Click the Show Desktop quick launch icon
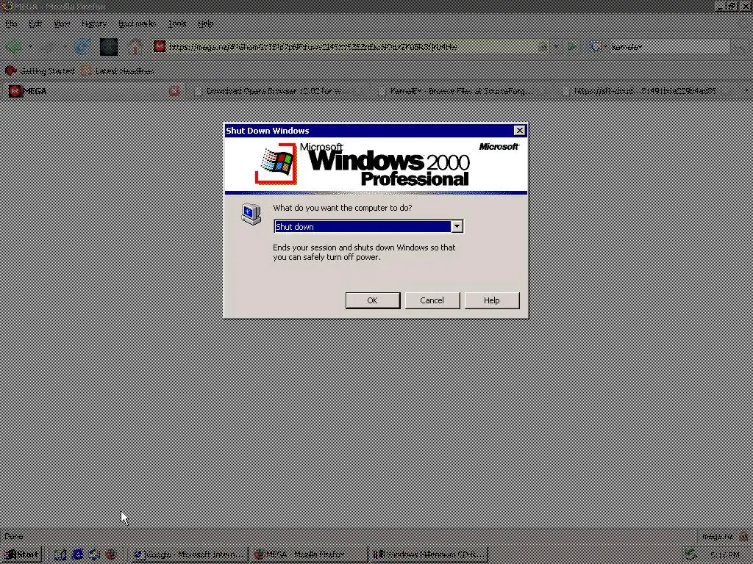Screen dimensions: 753x564 point(60,554)
